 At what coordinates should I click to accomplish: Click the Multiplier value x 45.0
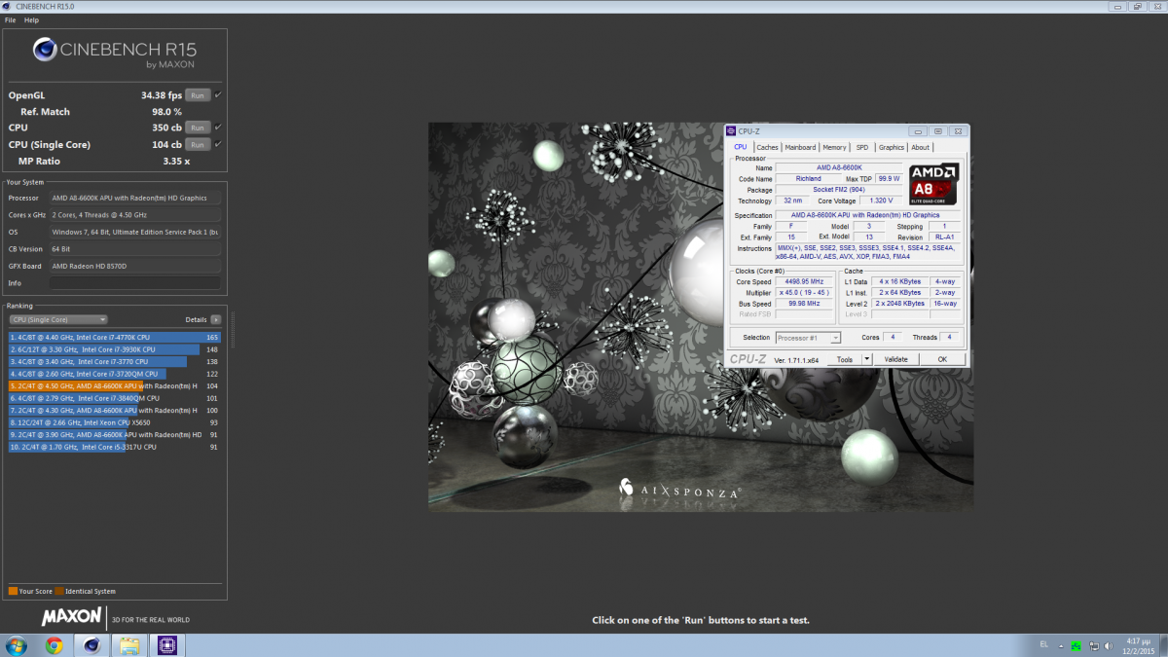805,292
